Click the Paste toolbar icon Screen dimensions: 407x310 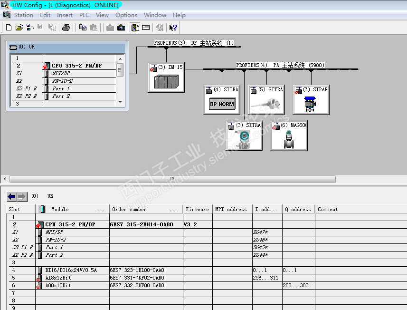click(x=94, y=27)
